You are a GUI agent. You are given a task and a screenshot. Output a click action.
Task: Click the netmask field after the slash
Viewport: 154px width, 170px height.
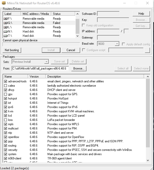(x=126, y=31)
